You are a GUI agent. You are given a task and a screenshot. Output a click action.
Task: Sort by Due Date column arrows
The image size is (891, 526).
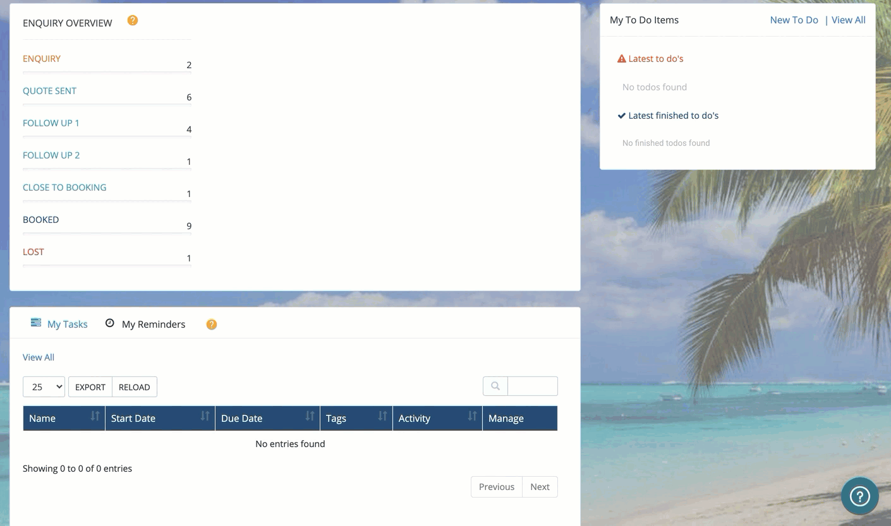click(x=310, y=416)
